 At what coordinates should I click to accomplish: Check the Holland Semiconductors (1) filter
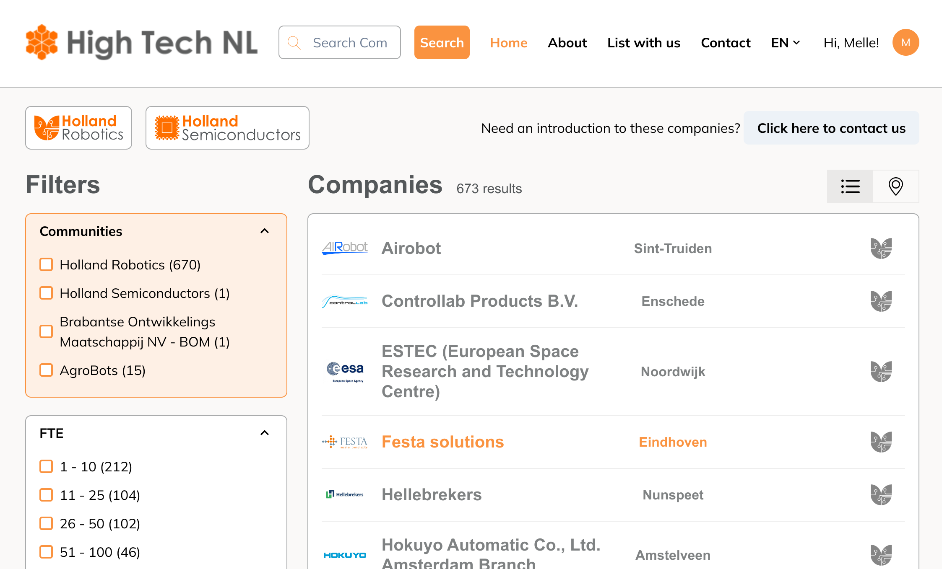click(46, 293)
